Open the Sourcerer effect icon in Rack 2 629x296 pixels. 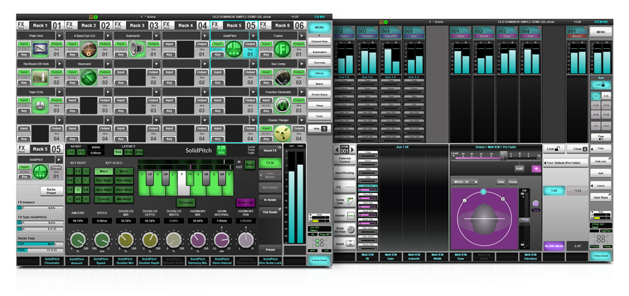coord(88,78)
